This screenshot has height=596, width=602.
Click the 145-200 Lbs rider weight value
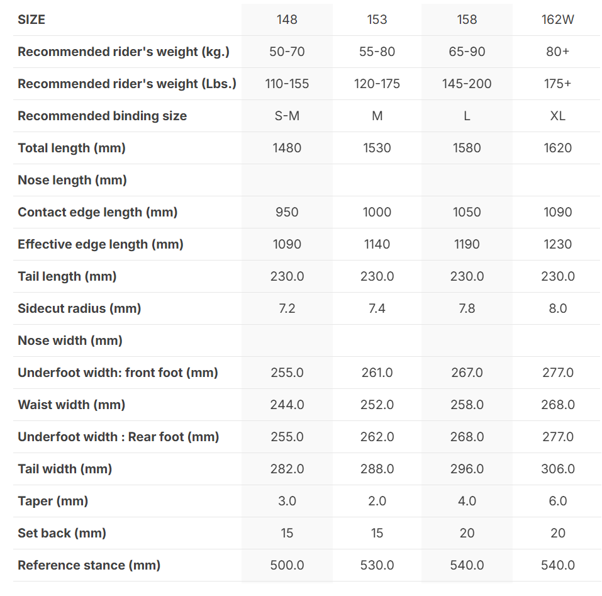click(x=467, y=84)
